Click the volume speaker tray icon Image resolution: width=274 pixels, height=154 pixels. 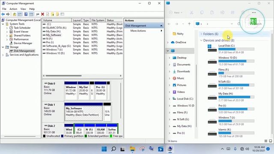[x=247, y=149]
